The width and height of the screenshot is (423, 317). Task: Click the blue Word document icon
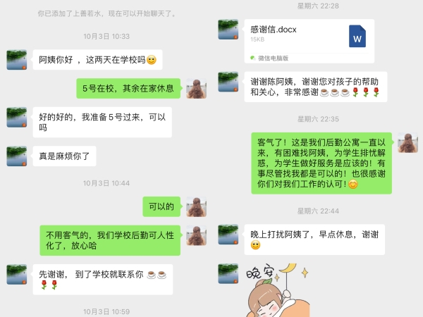point(357,36)
